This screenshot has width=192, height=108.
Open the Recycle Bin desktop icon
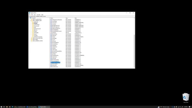[186, 98]
